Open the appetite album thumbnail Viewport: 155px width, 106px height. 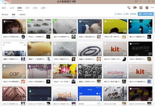click(140, 49)
